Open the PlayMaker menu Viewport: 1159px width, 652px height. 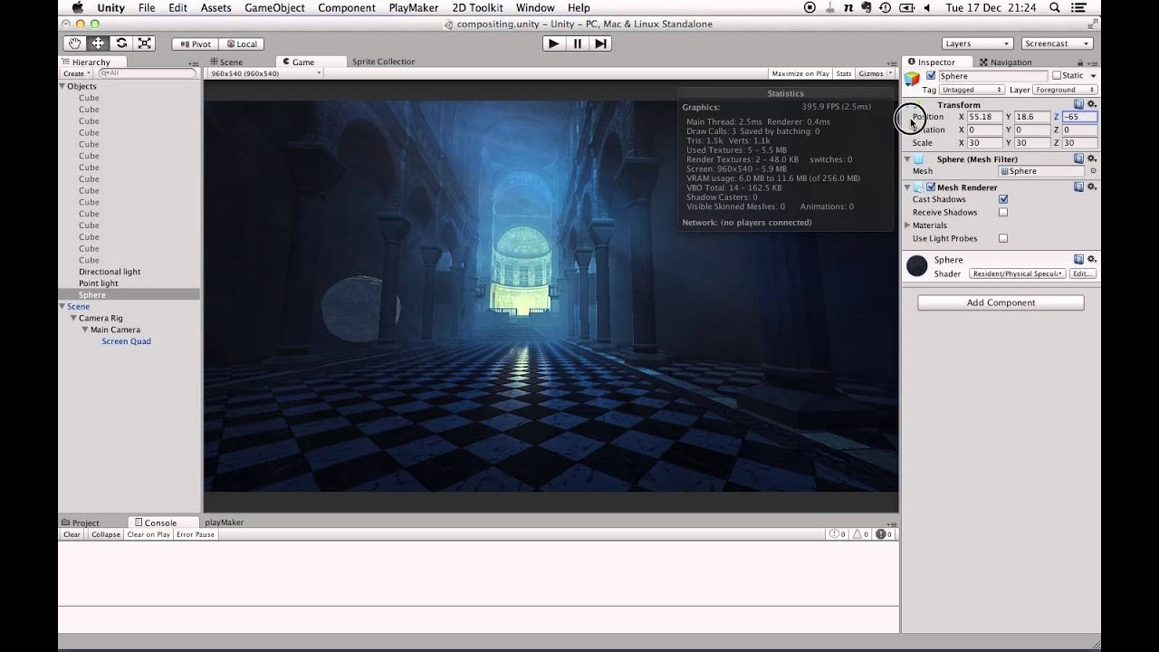click(x=414, y=8)
